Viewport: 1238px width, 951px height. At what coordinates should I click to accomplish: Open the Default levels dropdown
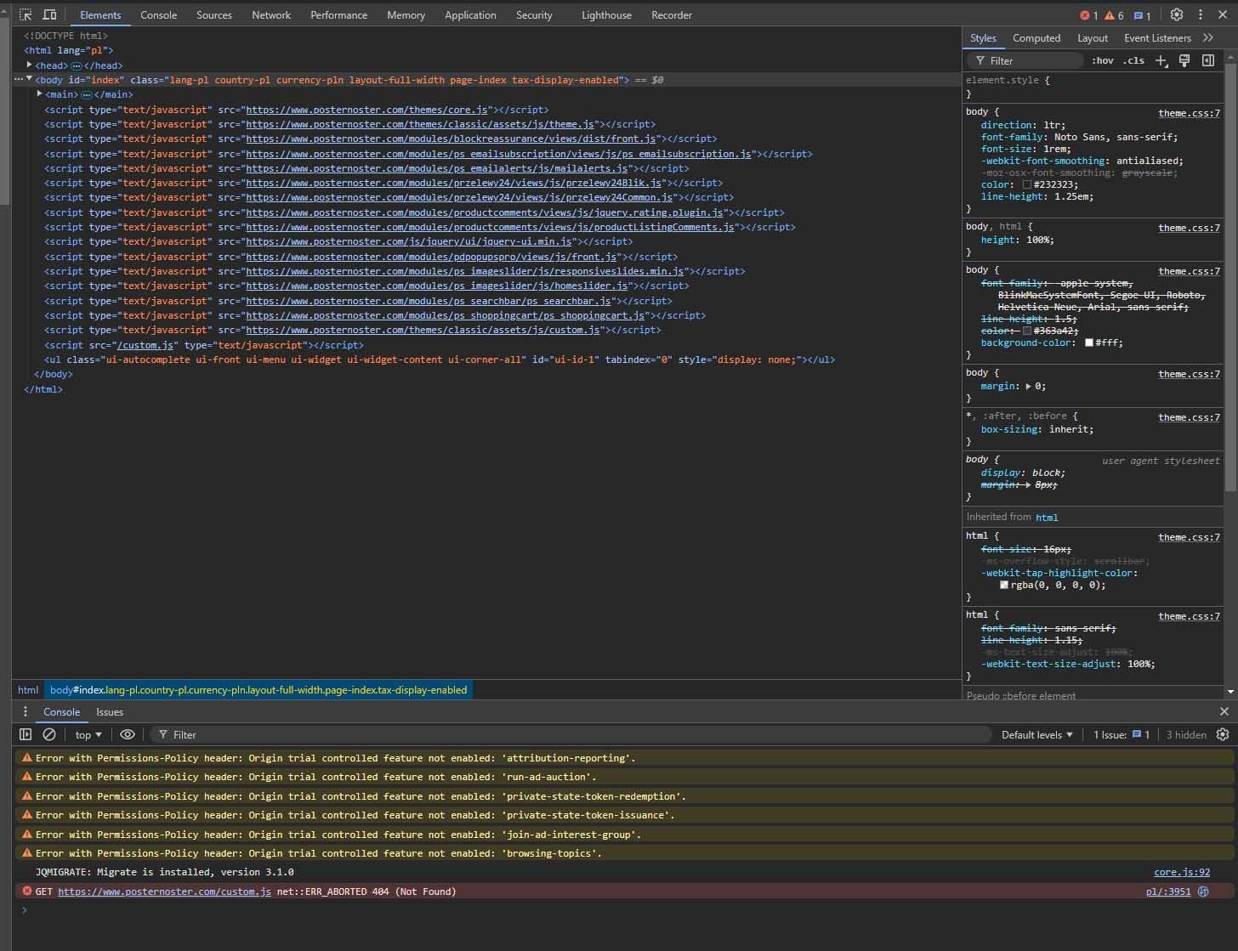point(1036,734)
